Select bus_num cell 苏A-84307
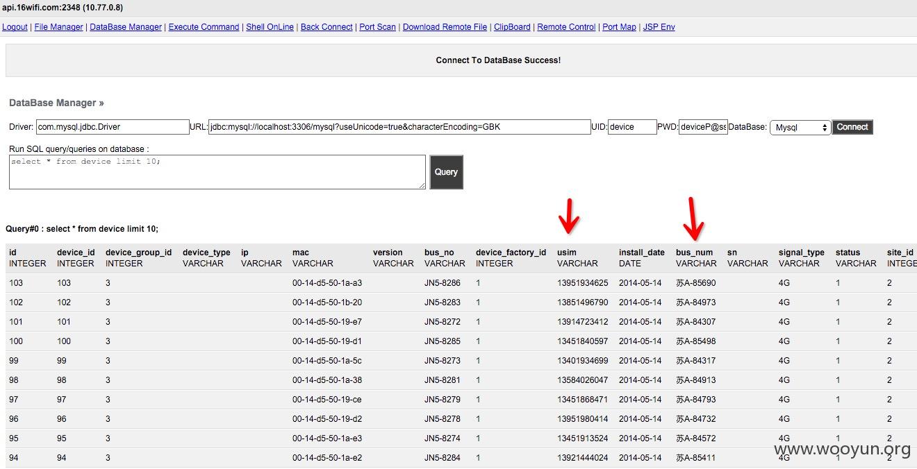The image size is (917, 469). coord(696,322)
